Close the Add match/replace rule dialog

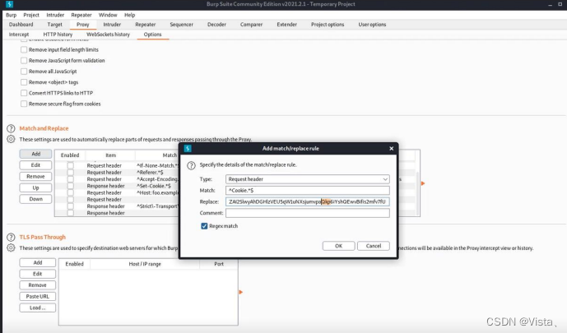point(391,149)
